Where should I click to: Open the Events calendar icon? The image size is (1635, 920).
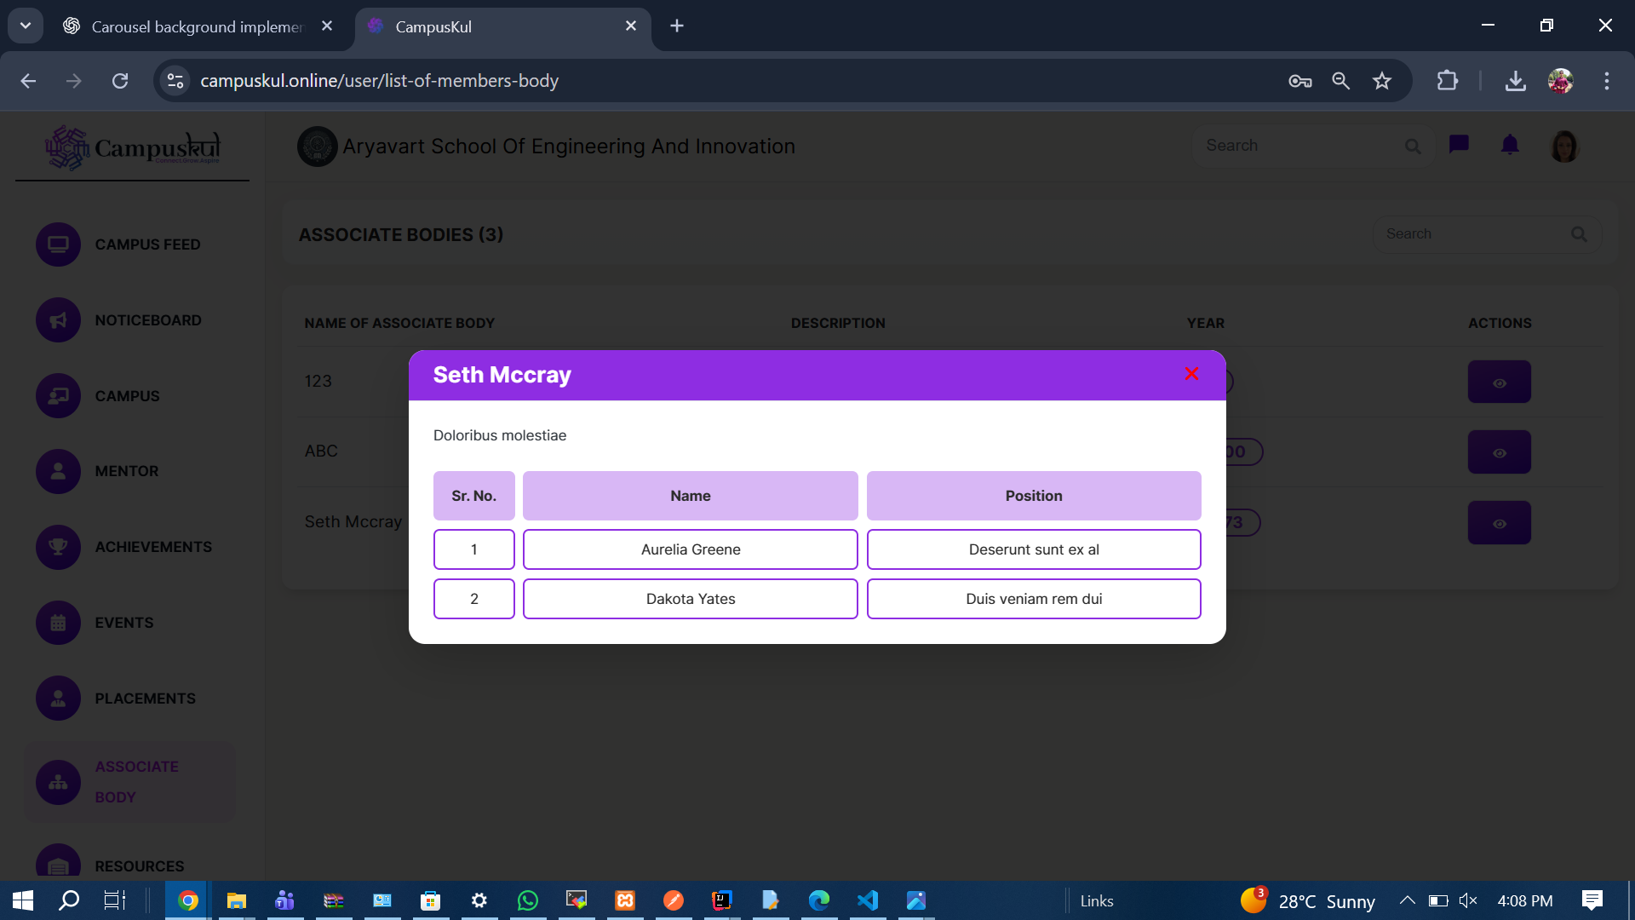(x=58, y=623)
